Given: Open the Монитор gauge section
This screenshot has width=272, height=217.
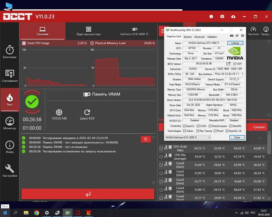Looking at the screenshot, I should [x=10, y=123].
